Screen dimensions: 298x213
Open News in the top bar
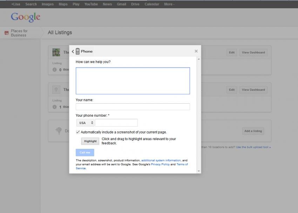(x=107, y=4)
